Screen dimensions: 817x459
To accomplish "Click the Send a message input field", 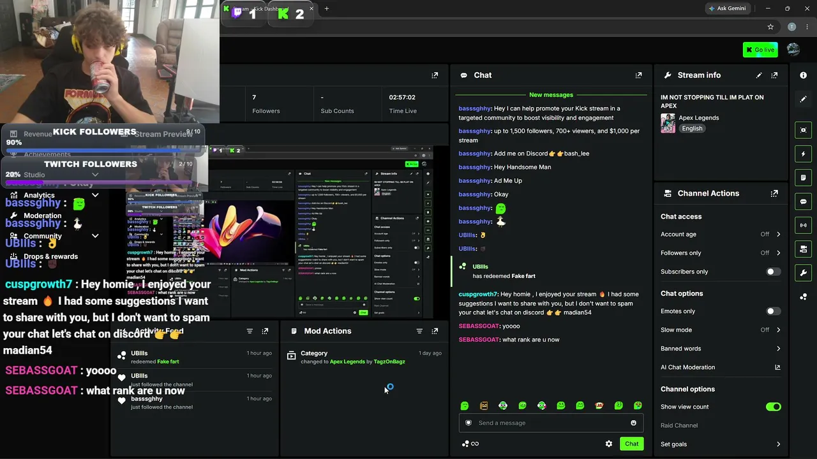I will pos(551,423).
